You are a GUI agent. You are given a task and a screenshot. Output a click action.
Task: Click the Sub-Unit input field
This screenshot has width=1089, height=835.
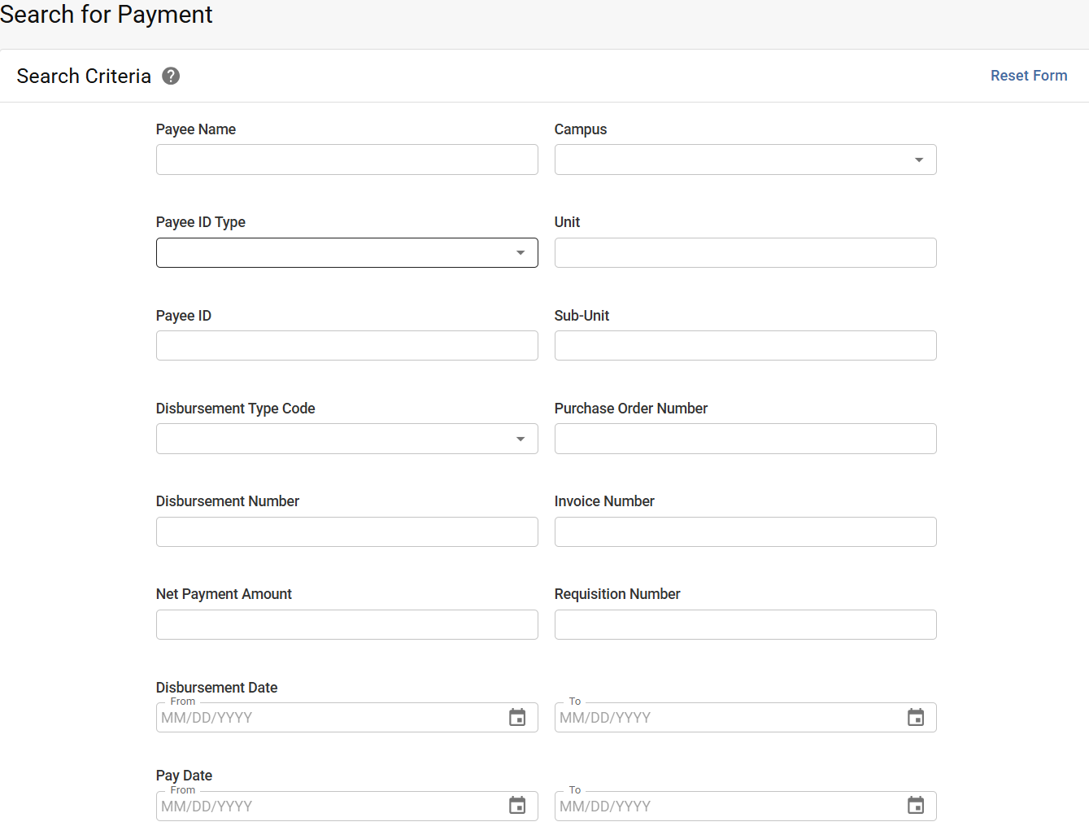click(x=745, y=345)
